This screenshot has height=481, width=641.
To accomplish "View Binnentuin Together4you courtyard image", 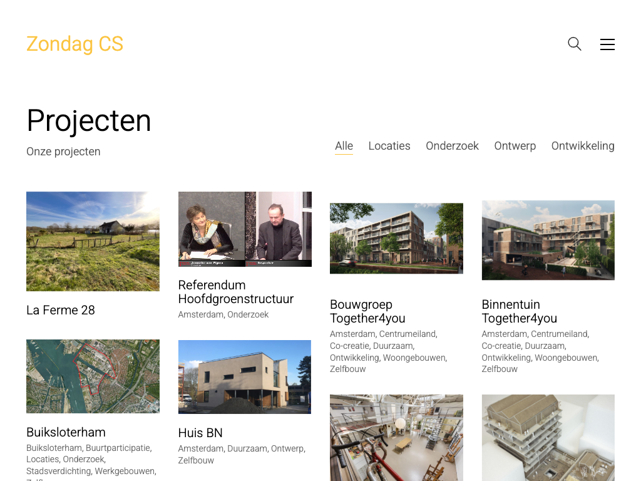I will click(x=548, y=240).
